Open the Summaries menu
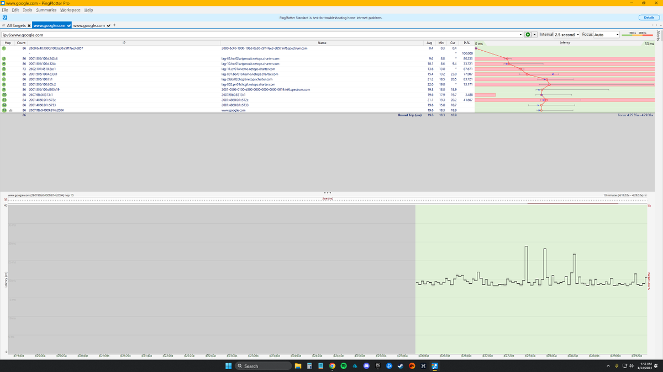The width and height of the screenshot is (663, 372). [46, 10]
